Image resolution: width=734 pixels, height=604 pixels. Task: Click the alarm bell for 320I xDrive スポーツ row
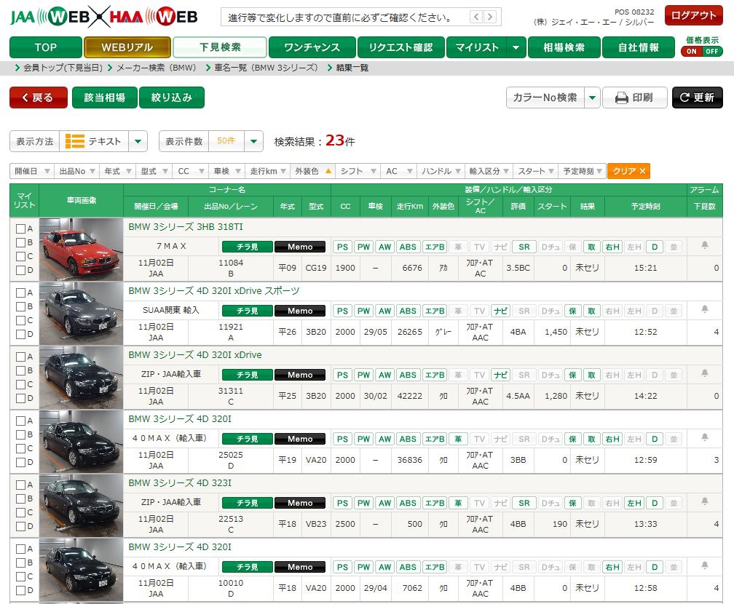705,309
